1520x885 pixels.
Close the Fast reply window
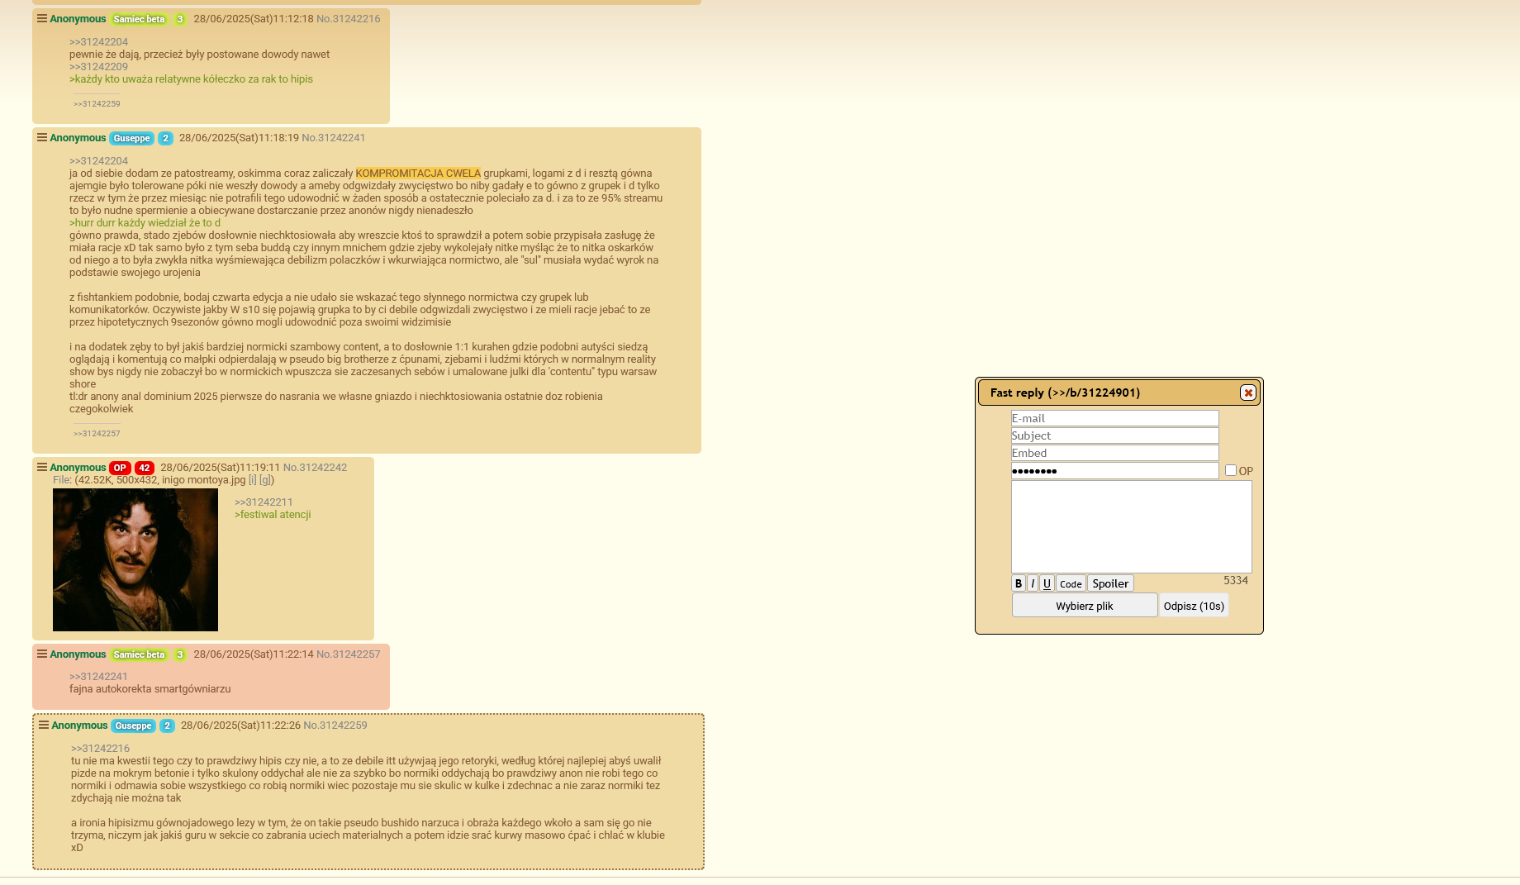pyautogui.click(x=1248, y=393)
